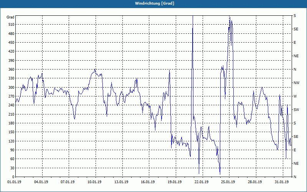Click the compass label S at top of right axis
307x192 pixels.
[x=295, y=16]
